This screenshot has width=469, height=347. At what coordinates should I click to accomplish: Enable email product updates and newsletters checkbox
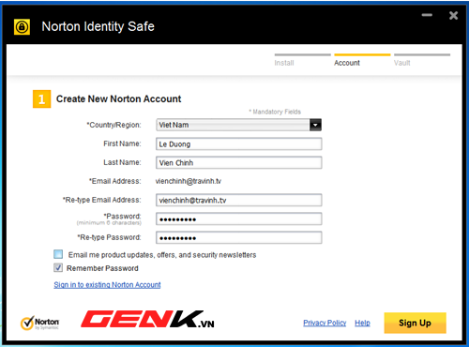58,254
